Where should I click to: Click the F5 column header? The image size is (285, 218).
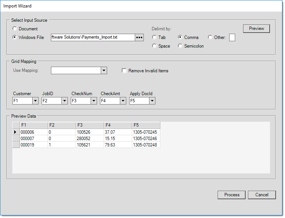(x=146, y=125)
